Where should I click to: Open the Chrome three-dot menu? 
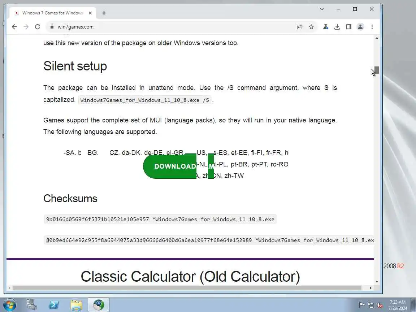click(372, 27)
